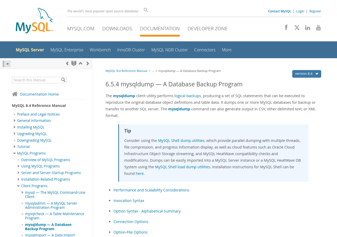
Task: Switch to the Workbench tab
Action: [x=100, y=50]
